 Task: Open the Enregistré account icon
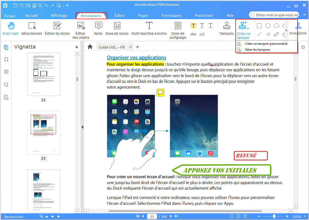(298, 29)
